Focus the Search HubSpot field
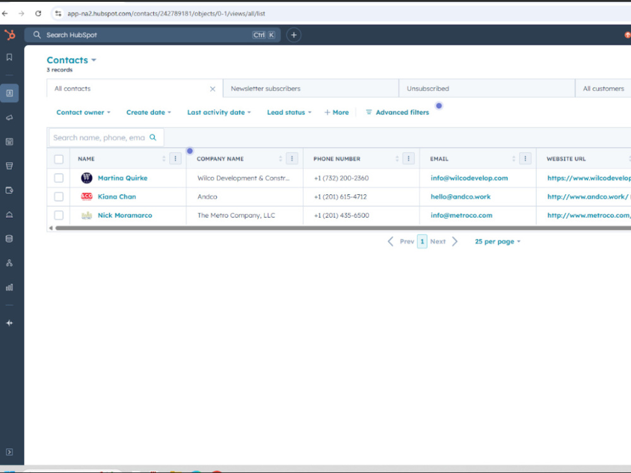This screenshot has height=473, width=631. 153,35
